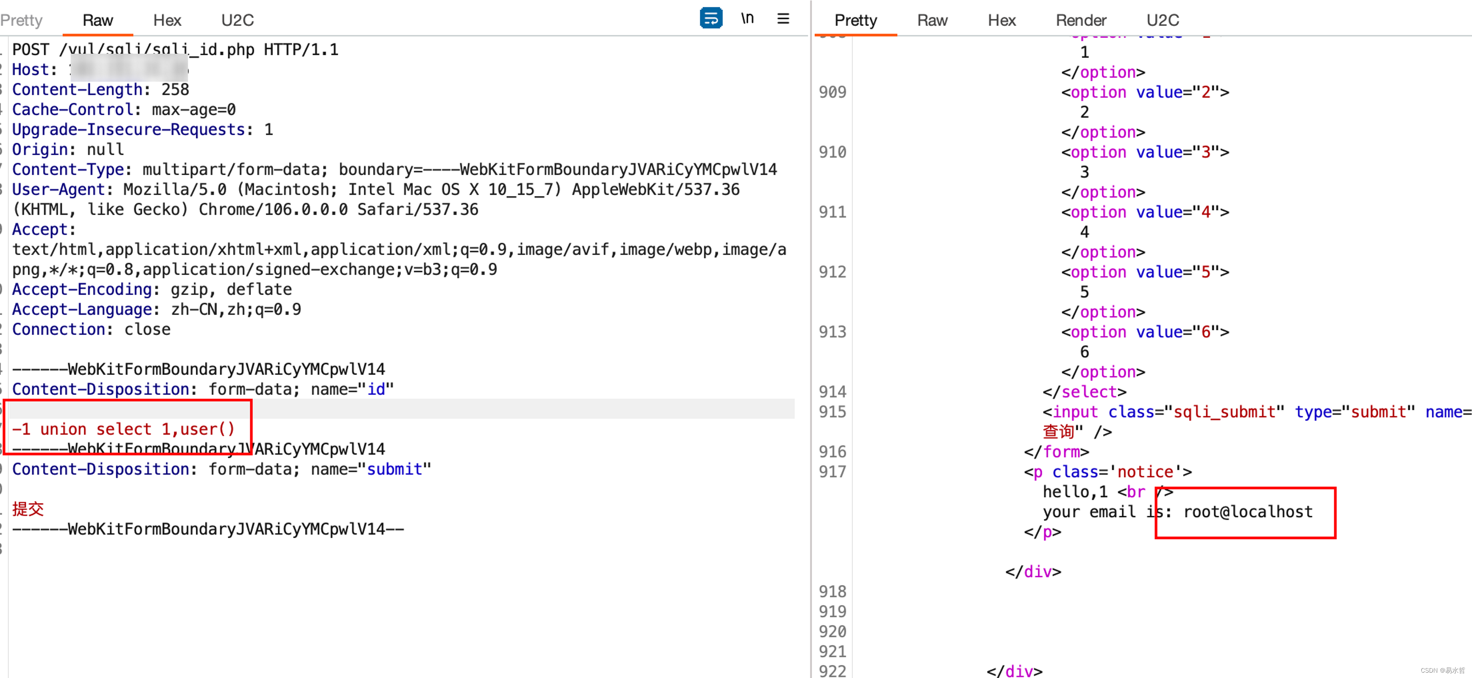This screenshot has width=1472, height=678.
Task: Click the option value="3" response line
Action: pyautogui.click(x=1145, y=152)
